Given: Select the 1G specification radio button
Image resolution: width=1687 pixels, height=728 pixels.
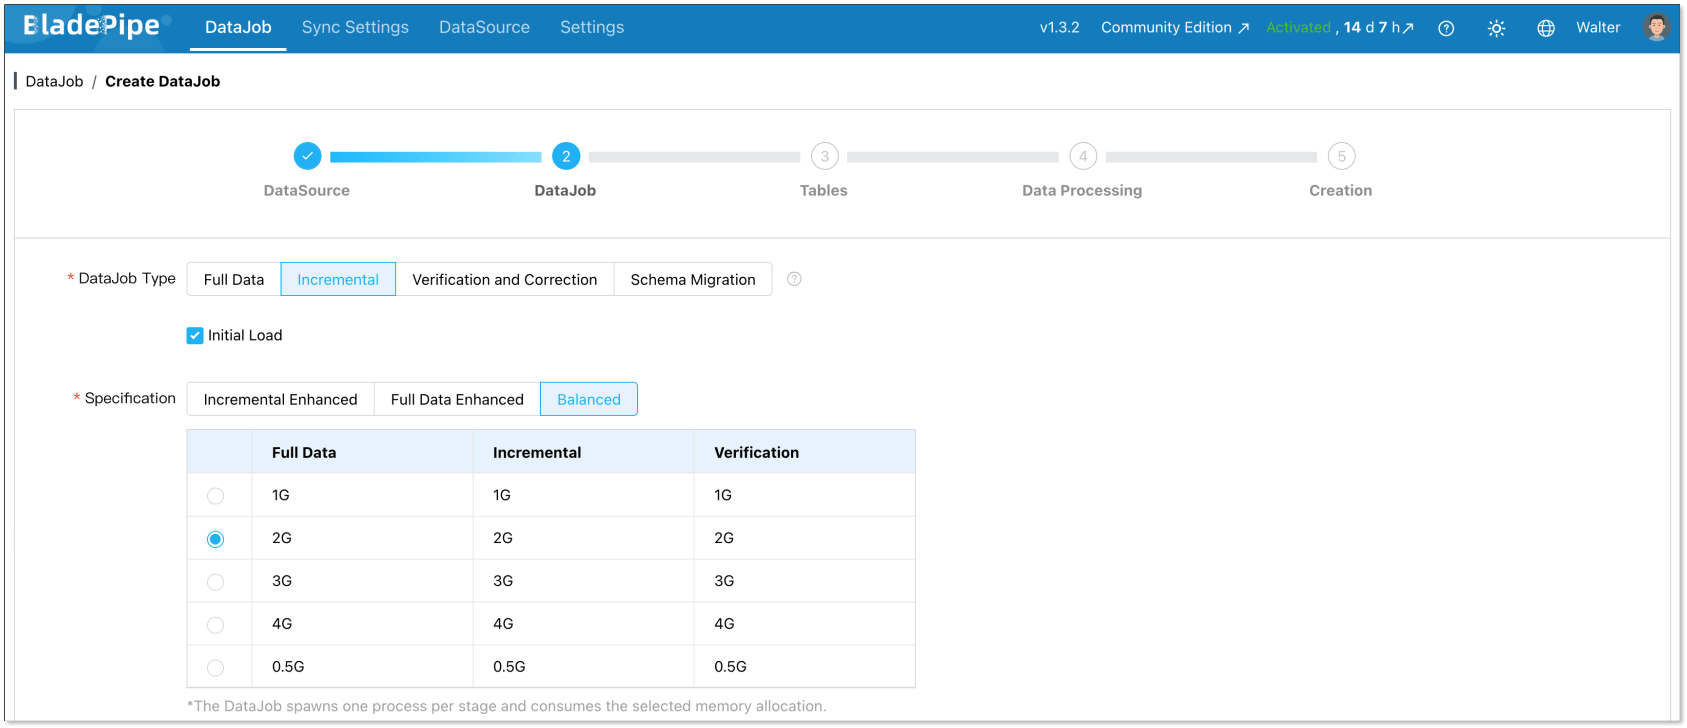Looking at the screenshot, I should pos(216,496).
